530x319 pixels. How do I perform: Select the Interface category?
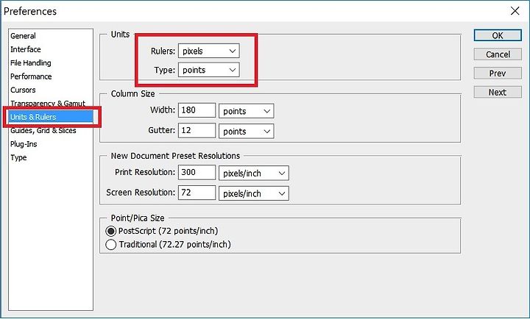(x=25, y=49)
